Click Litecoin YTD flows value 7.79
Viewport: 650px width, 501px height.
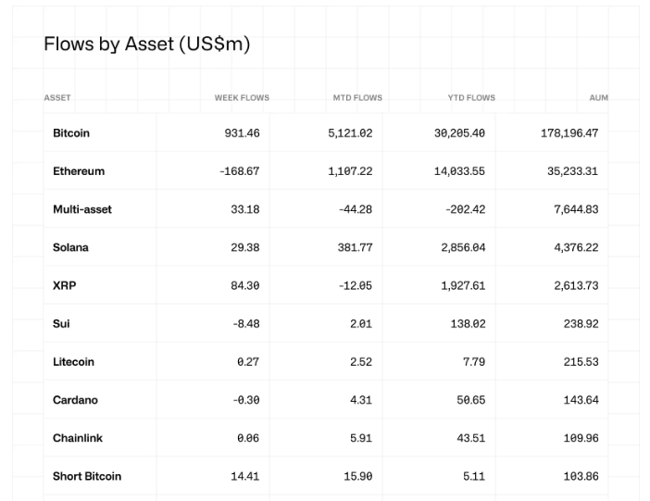(x=474, y=362)
